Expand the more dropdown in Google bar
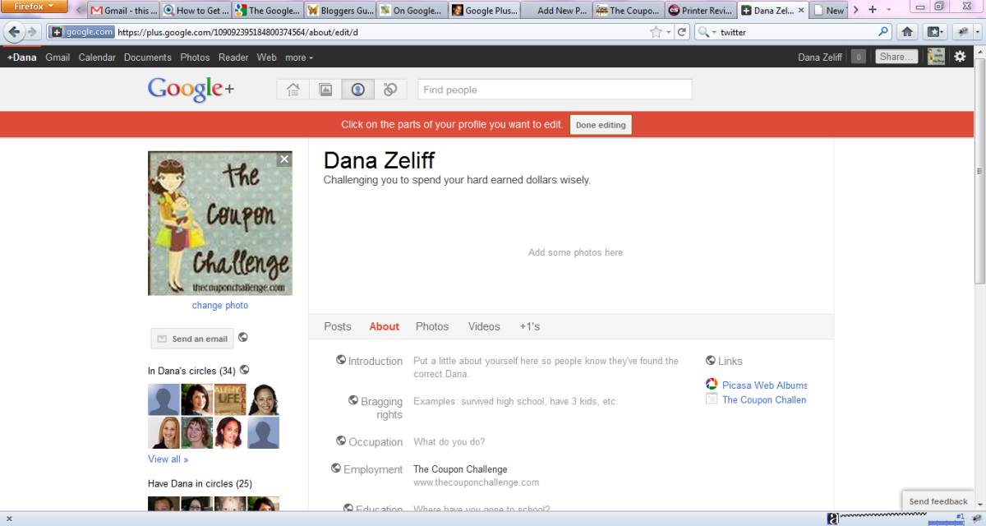986x526 pixels. 298,58
